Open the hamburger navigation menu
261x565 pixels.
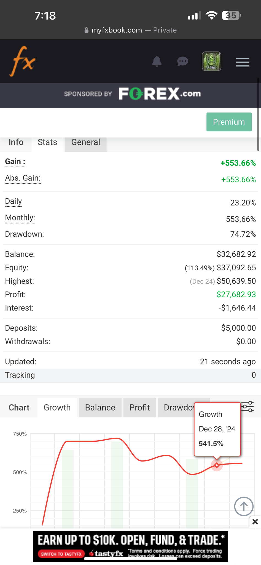pos(243,62)
